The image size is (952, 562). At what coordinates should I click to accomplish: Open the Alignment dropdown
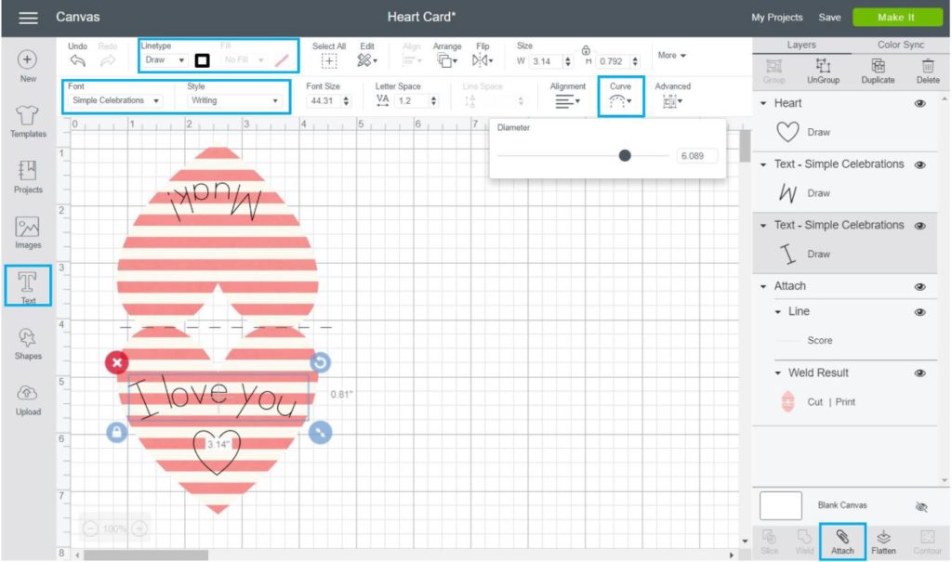pyautogui.click(x=567, y=101)
